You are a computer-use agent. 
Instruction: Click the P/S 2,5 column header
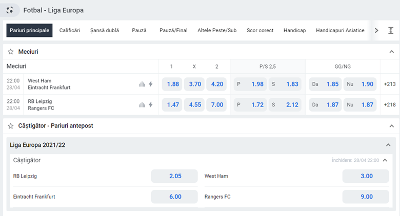pos(268,67)
